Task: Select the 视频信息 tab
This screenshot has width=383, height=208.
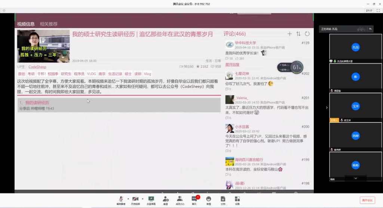Action: (x=26, y=24)
